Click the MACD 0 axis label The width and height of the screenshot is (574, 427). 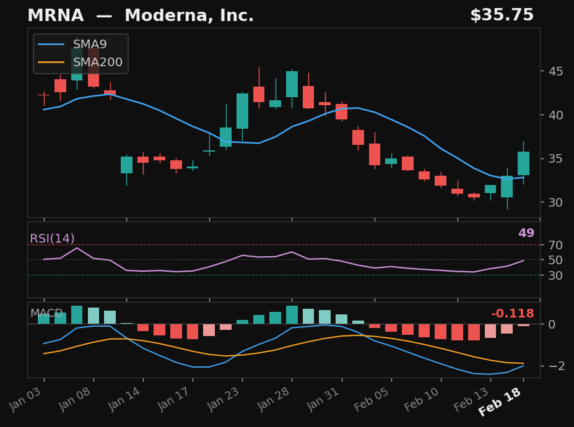tap(552, 324)
